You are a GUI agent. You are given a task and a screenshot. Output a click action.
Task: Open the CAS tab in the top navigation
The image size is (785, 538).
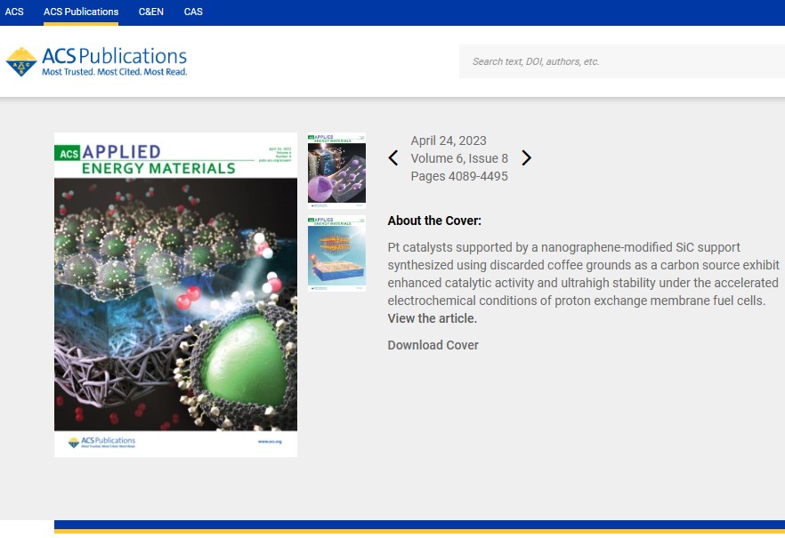[192, 12]
